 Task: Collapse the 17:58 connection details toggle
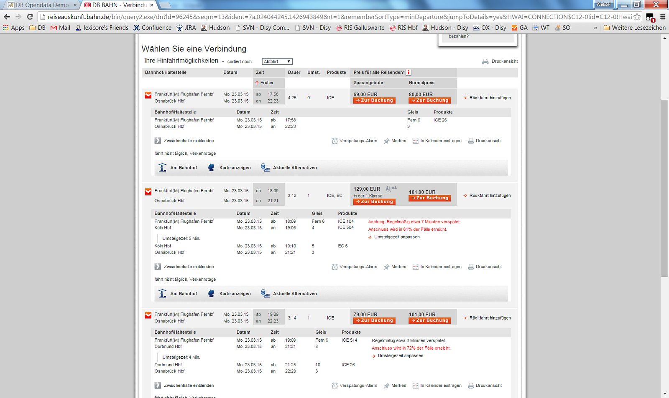coord(148,95)
